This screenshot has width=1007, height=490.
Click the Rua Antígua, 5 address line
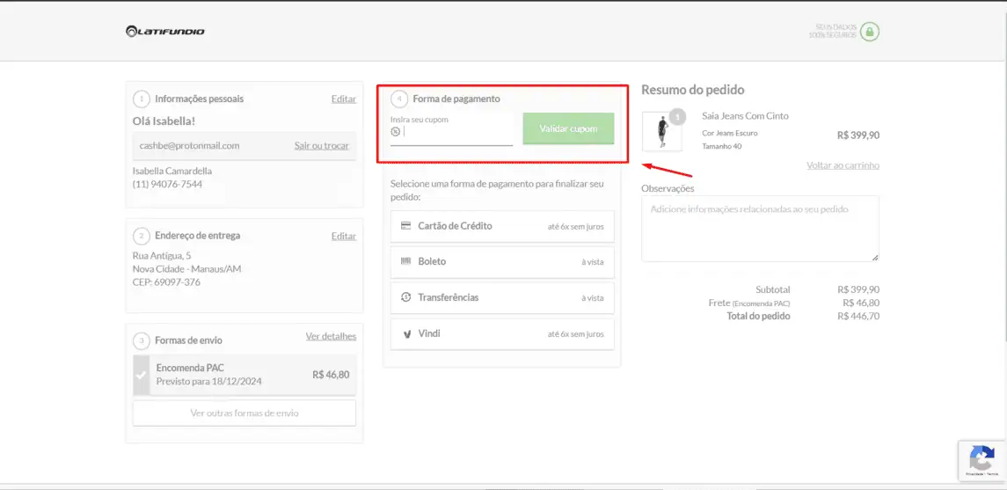pos(162,256)
